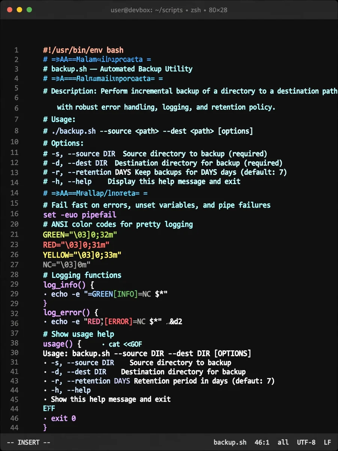The width and height of the screenshot is (338, 451).
Task: Click the 'UTF-8' encoding indicator
Action: tap(306, 442)
